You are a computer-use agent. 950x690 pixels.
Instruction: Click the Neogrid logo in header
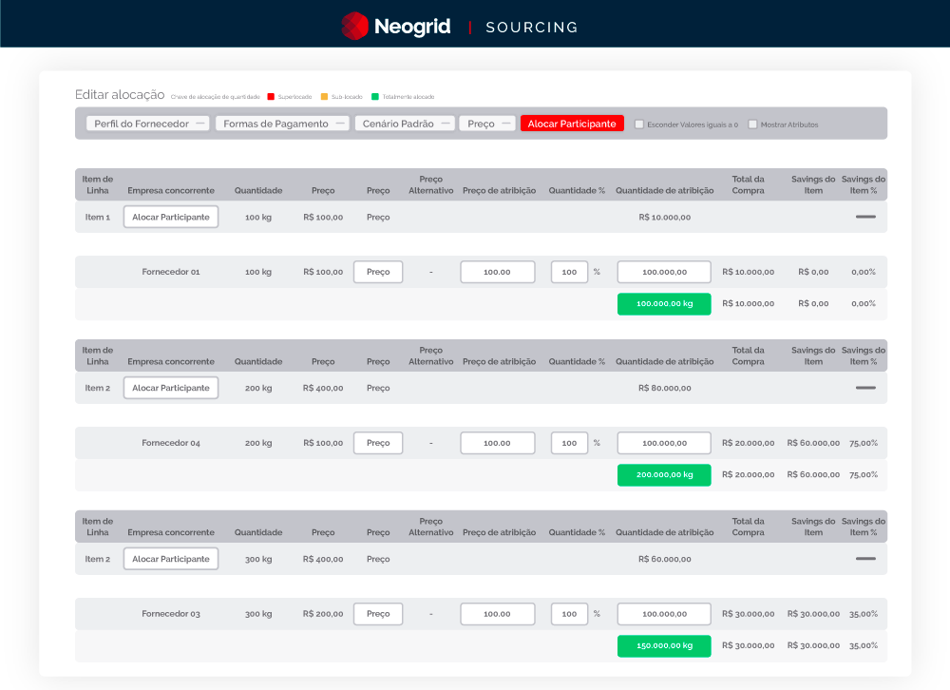coord(395,26)
